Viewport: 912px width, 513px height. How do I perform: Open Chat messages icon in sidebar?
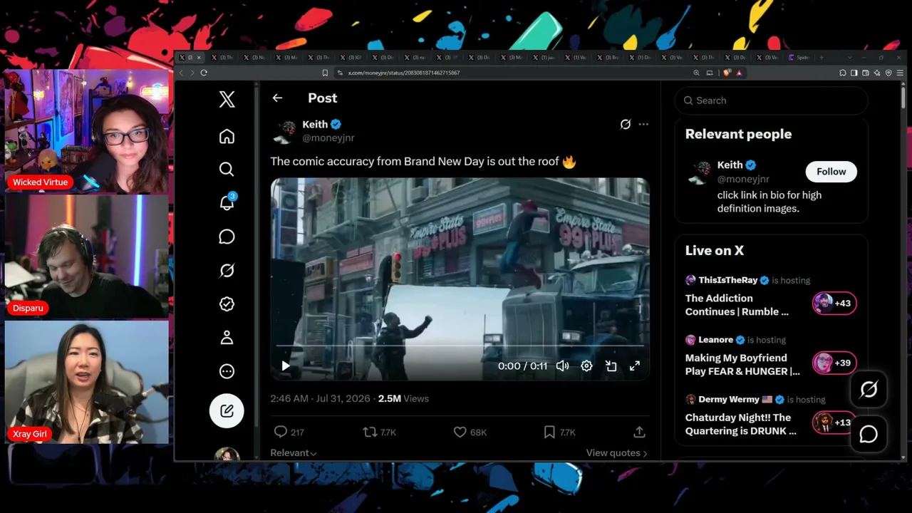click(x=227, y=237)
